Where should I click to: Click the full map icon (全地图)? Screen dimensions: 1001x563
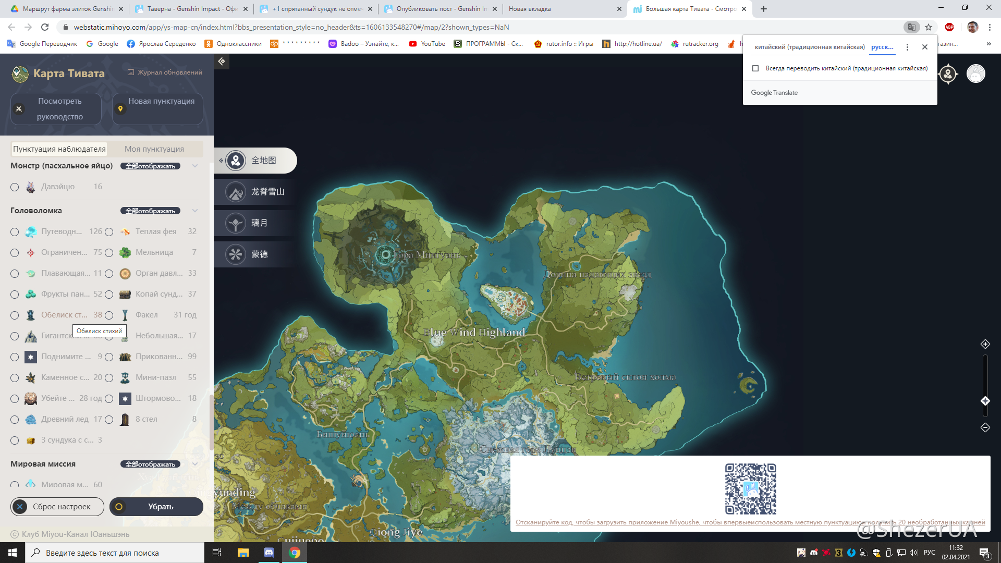(x=236, y=161)
